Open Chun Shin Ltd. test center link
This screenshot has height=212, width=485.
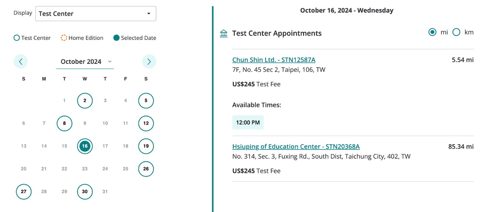274,60
